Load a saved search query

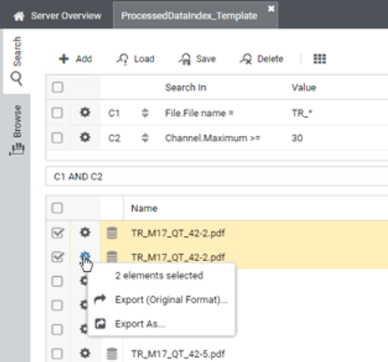tap(135, 59)
